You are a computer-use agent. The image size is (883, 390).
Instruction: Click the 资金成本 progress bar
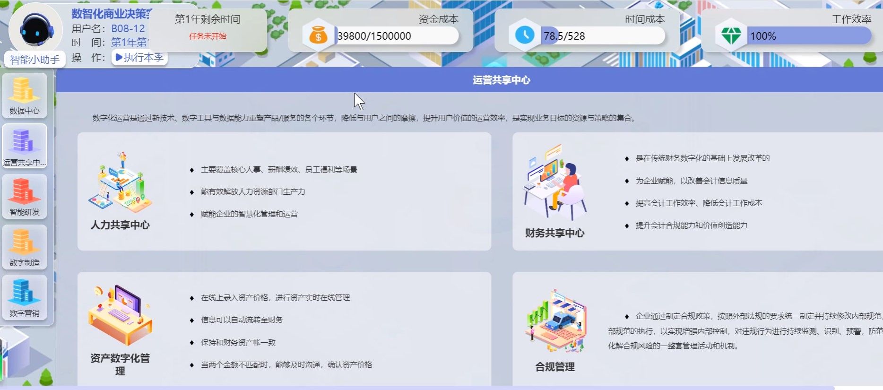click(x=396, y=36)
